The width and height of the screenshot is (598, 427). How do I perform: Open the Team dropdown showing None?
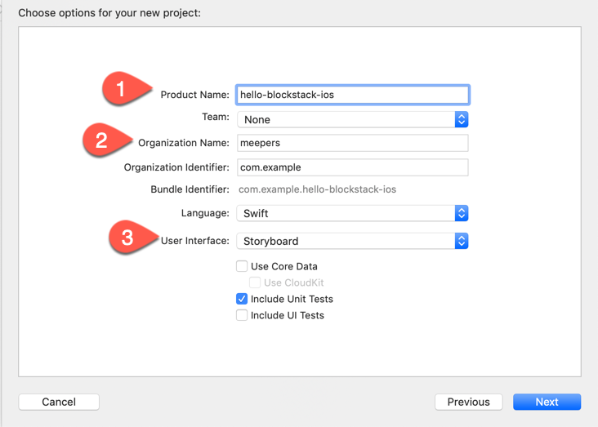345,119
